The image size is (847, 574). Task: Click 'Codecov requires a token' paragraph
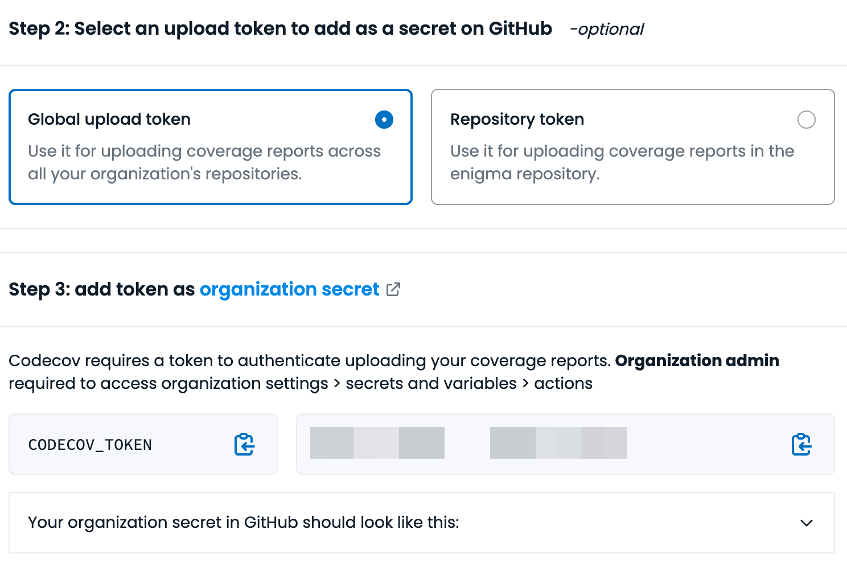[x=309, y=360]
